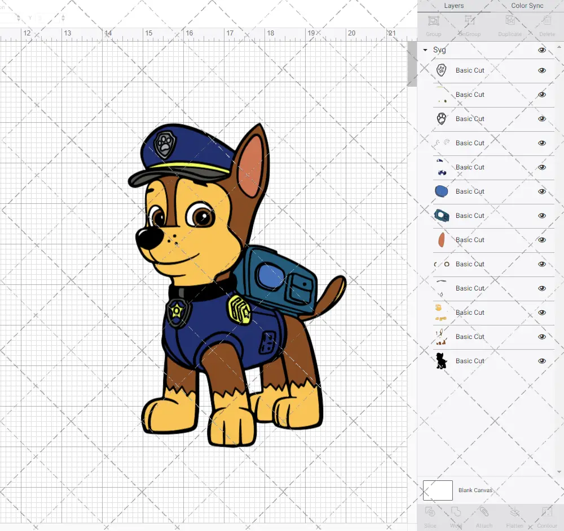Select the brown pieces layer thumbnail
Screen dimensions: 564x531
coord(441,337)
